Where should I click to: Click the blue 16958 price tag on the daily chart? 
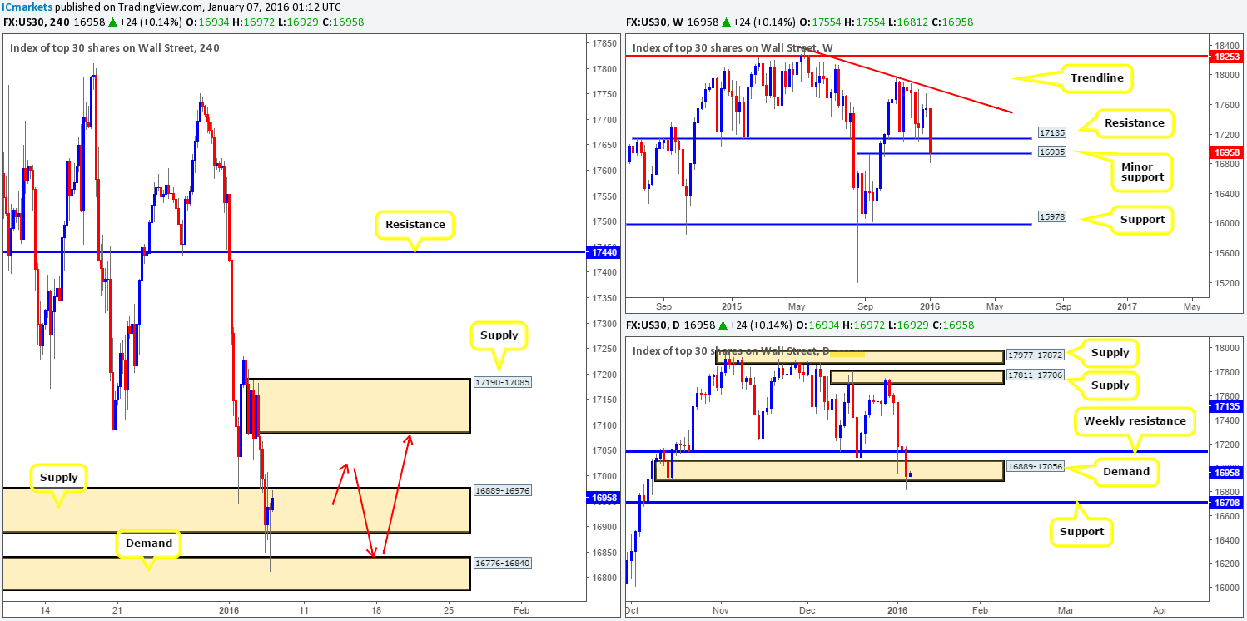[x=1225, y=473]
